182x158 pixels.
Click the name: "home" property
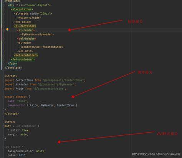coord(18,101)
